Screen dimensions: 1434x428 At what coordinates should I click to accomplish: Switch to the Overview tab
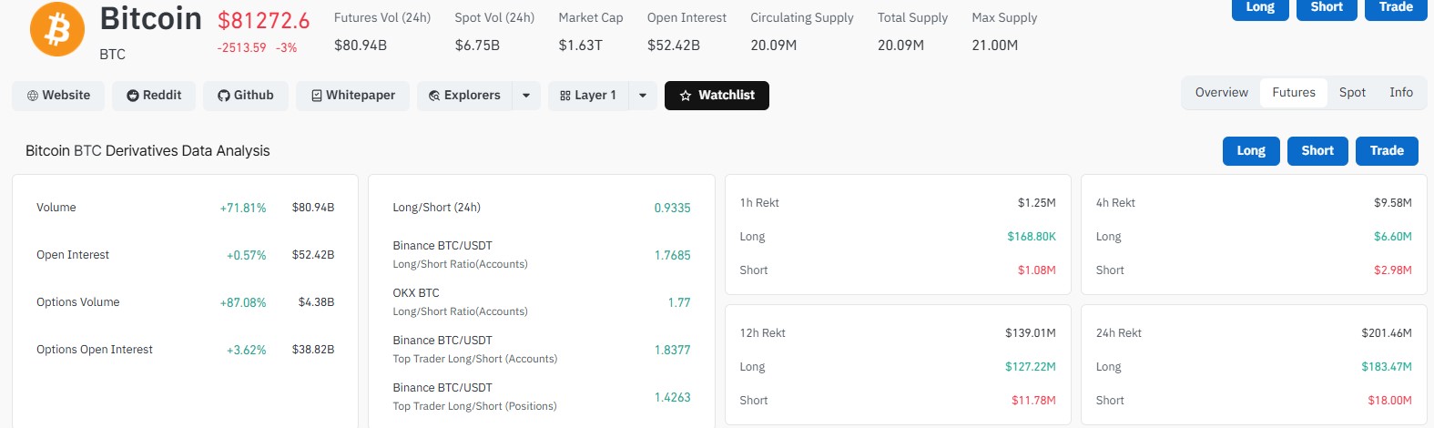coord(1222,93)
